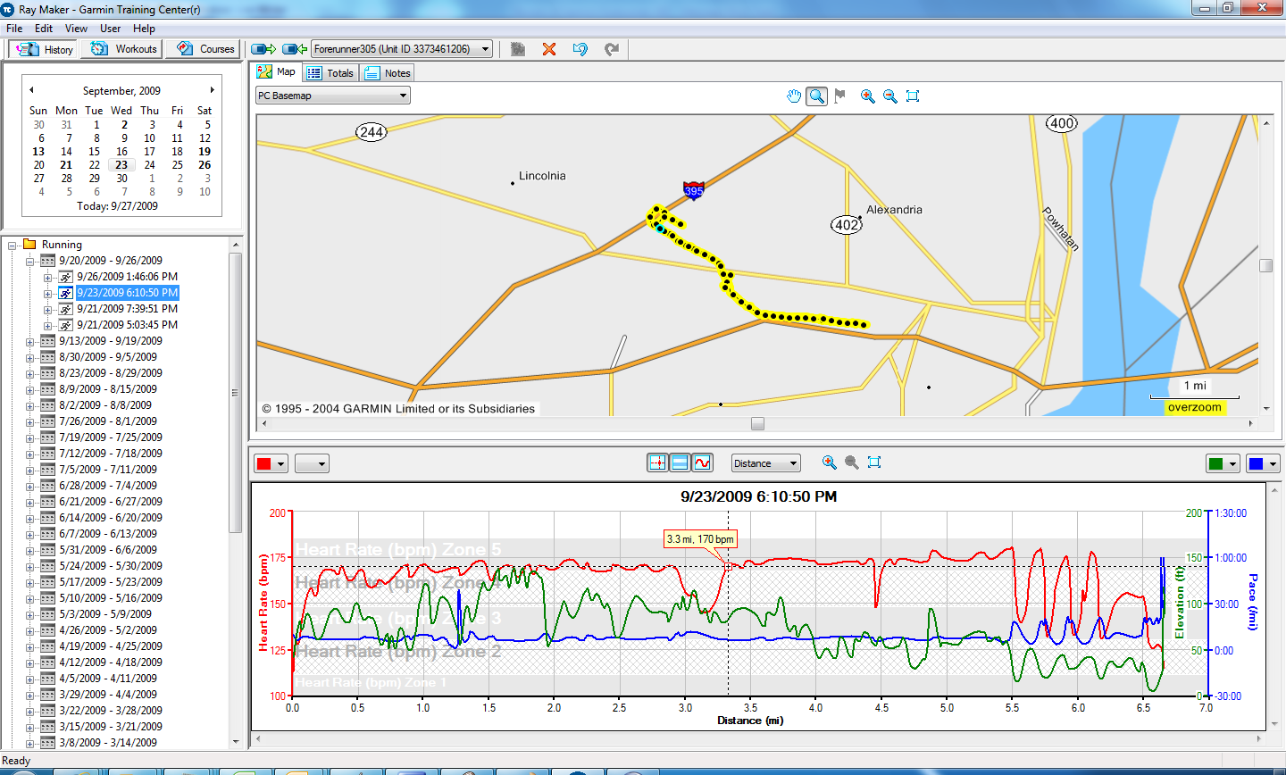Click the map zoom in icon
The height and width of the screenshot is (775, 1286).
pyautogui.click(x=867, y=96)
